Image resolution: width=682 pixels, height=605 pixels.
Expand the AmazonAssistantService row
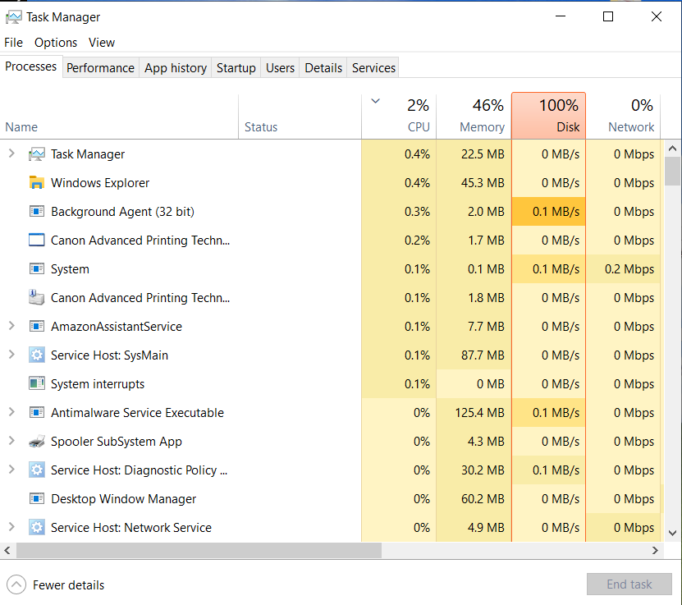(x=11, y=326)
